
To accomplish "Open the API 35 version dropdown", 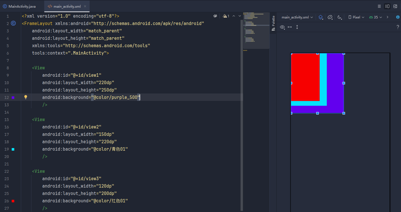I will (375, 17).
